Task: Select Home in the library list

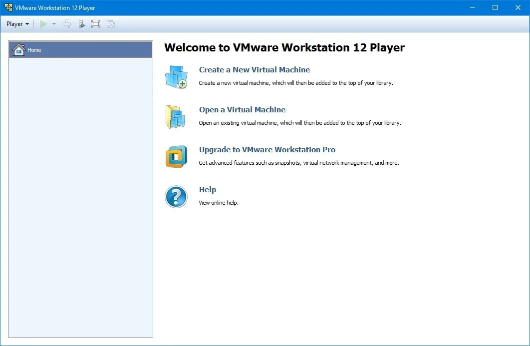Action: point(34,49)
